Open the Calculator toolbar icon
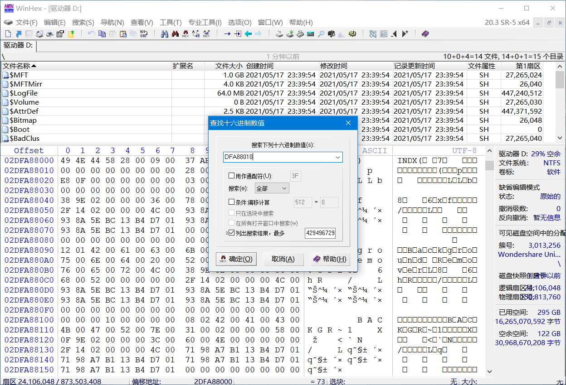 (x=311, y=34)
